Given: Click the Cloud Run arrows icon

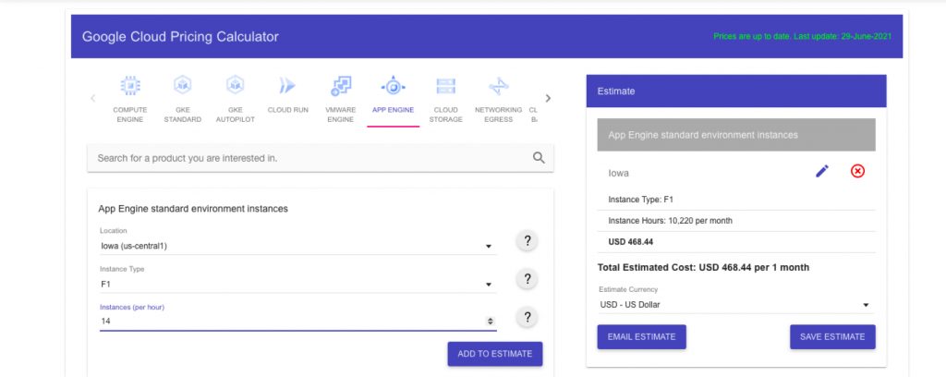Looking at the screenshot, I should [287, 86].
